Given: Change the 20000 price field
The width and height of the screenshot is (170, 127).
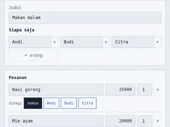Looking at the screenshot, I should [x=120, y=121].
